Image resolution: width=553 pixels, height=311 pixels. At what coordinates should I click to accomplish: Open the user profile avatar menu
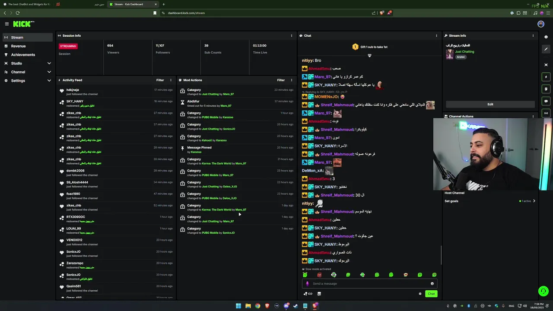click(x=541, y=24)
